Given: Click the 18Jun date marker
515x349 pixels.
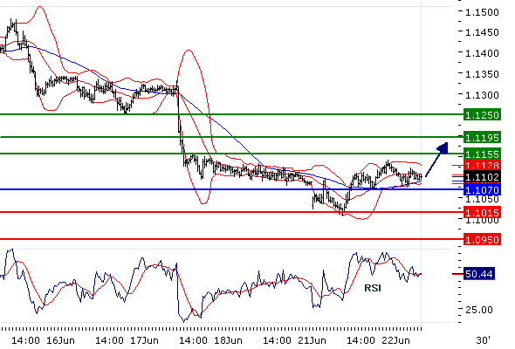Looking at the screenshot, I should 228,340.
